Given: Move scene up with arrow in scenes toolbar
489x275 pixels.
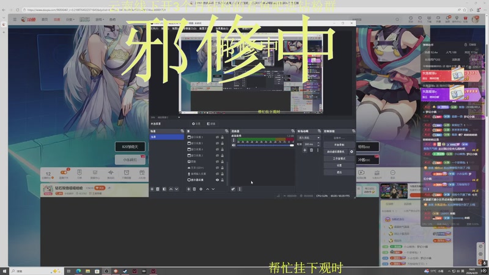Looking at the screenshot, I should (x=171, y=189).
